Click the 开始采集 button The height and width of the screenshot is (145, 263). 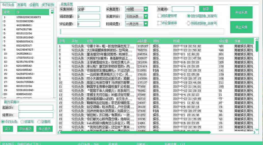pyautogui.click(x=241, y=12)
